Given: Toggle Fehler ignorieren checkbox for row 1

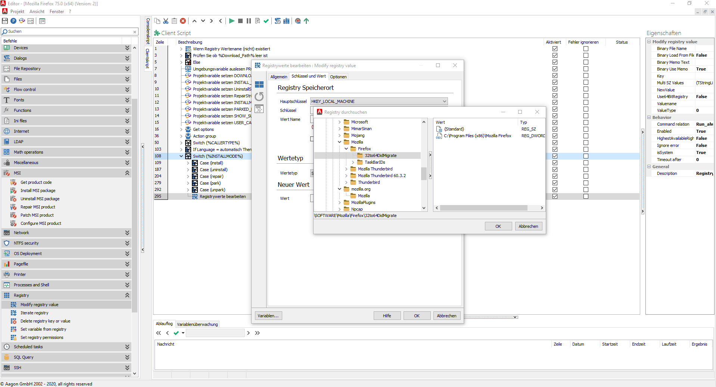Looking at the screenshot, I should (x=586, y=49).
